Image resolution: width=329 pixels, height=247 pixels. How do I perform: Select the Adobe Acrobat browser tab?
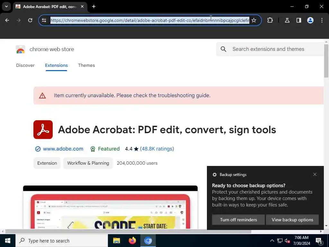point(50,6)
